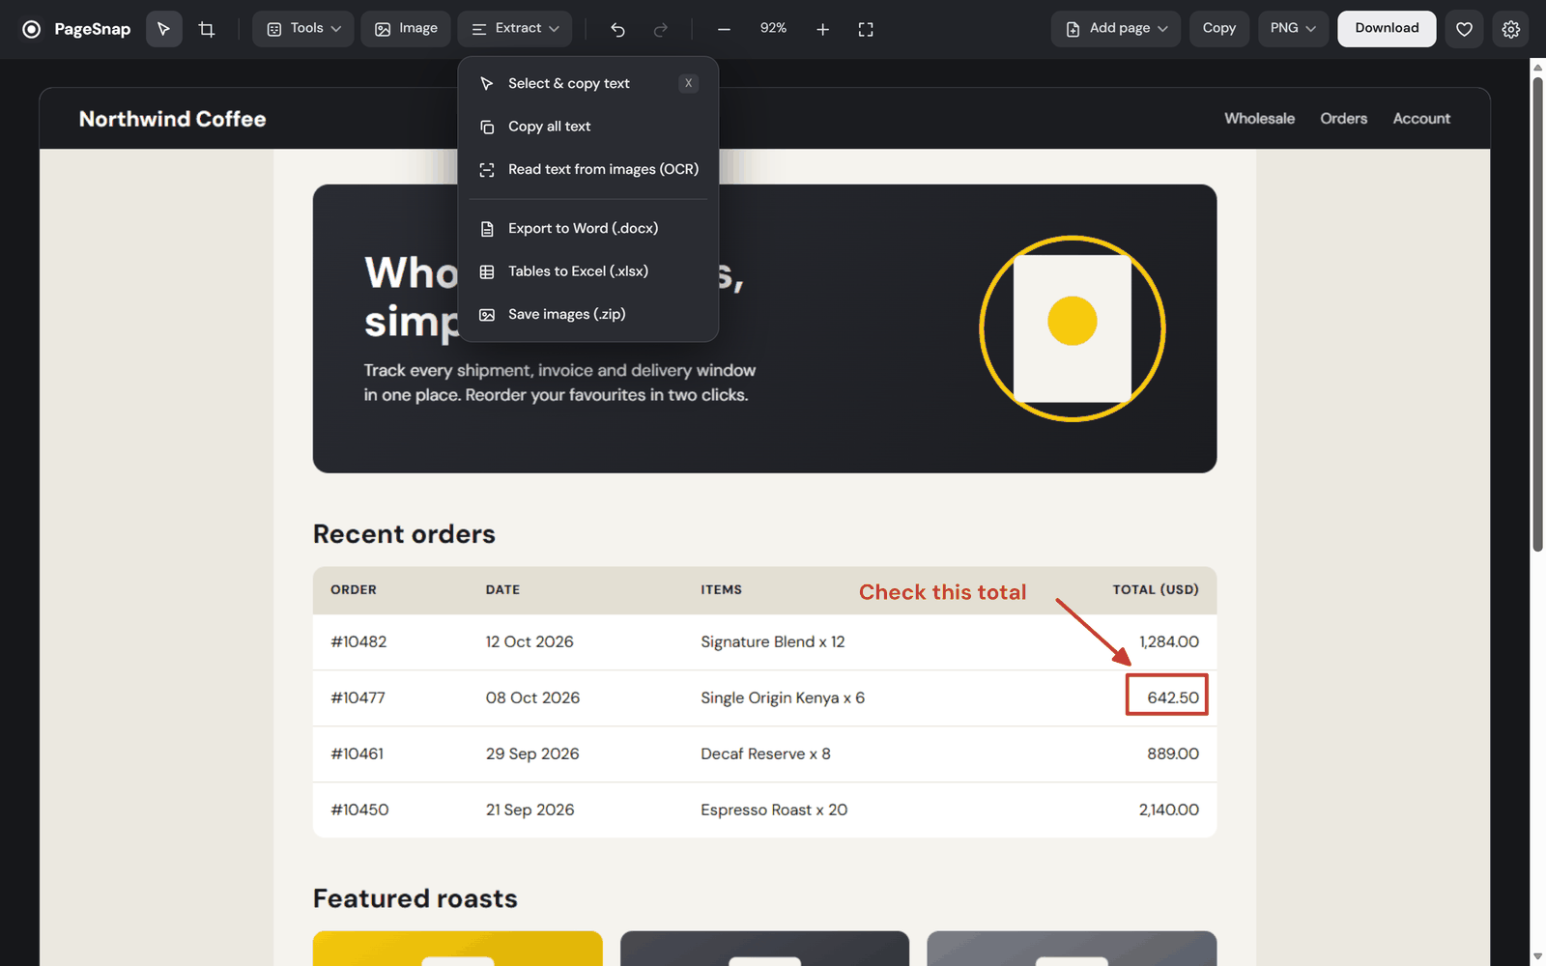Collapse the Extract dropdown menu
This screenshot has height=966, width=1546.
[515, 29]
